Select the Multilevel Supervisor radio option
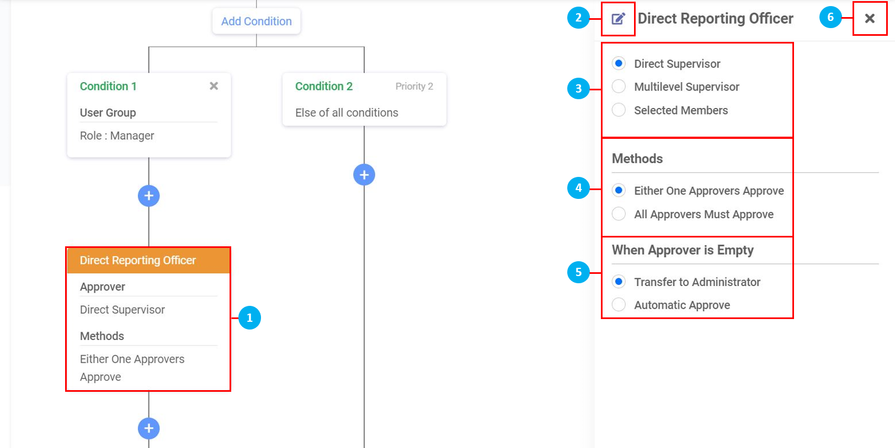The image size is (895, 448). coord(619,87)
